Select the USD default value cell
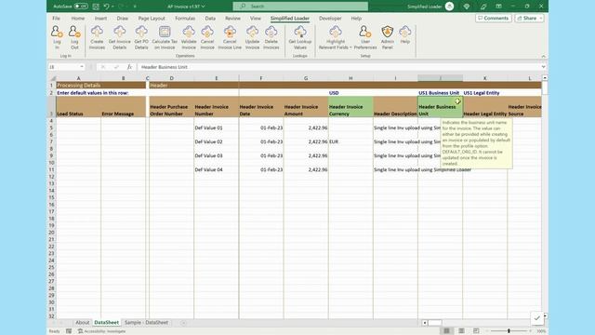The height and width of the screenshot is (335, 595). (x=350, y=93)
